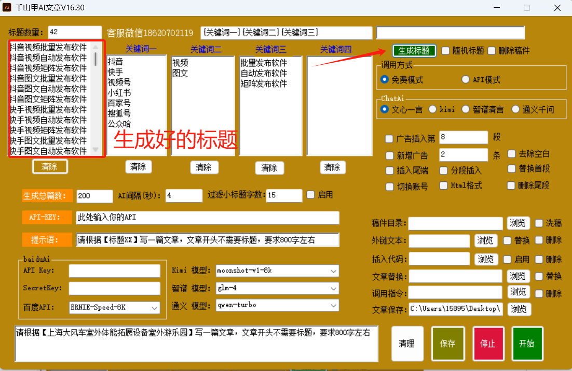The width and height of the screenshot is (572, 371).
Task: Click the 清理 button
Action: coord(407,344)
